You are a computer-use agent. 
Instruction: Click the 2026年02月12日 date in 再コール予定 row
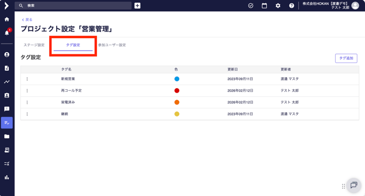(240, 90)
